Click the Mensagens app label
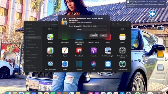The width and height of the screenshot is (168, 94). (65, 42)
